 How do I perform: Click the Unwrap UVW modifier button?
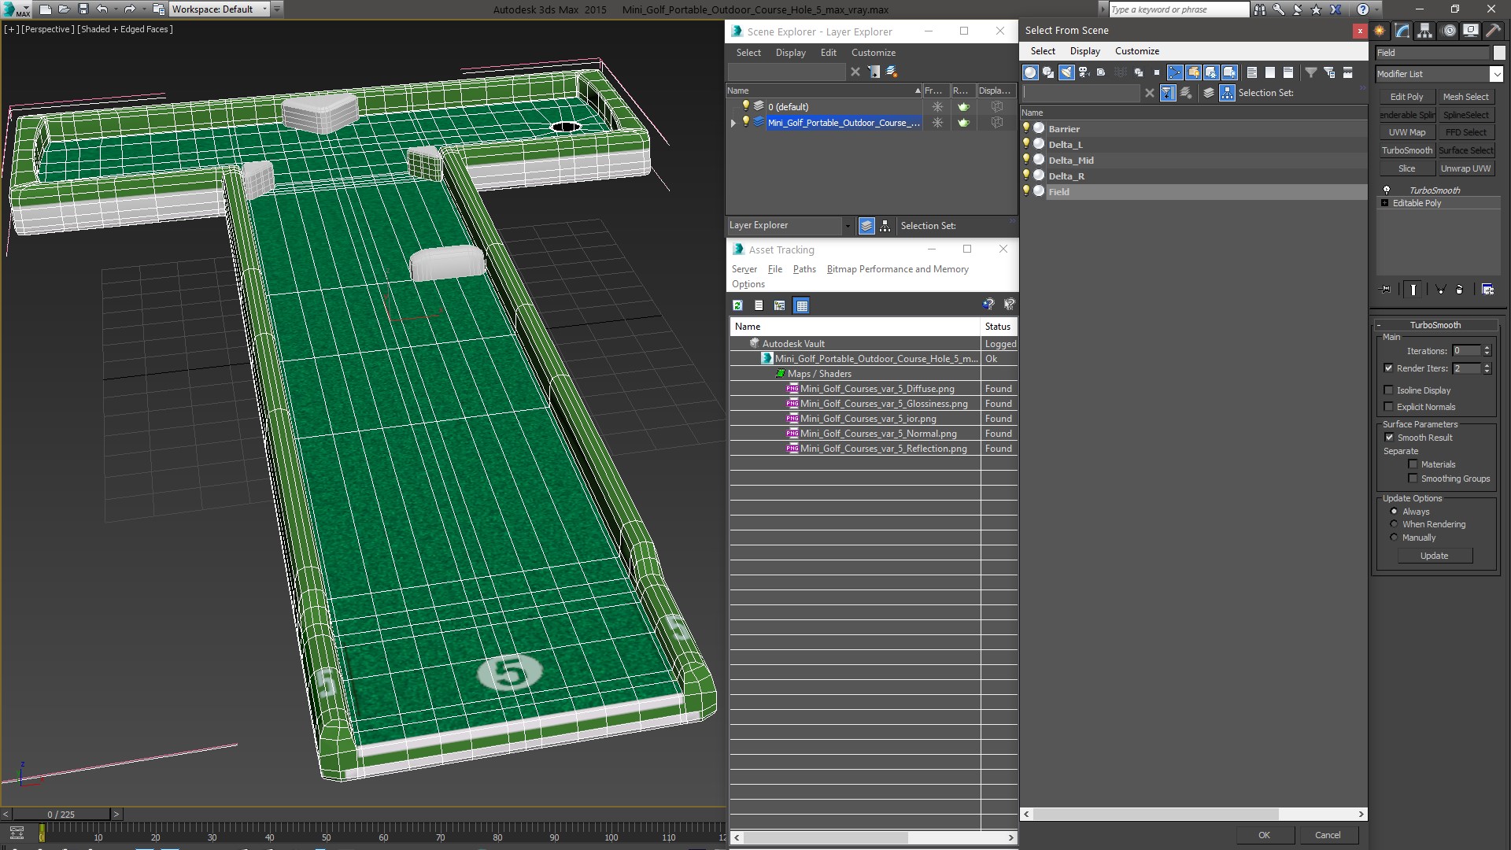(1465, 168)
